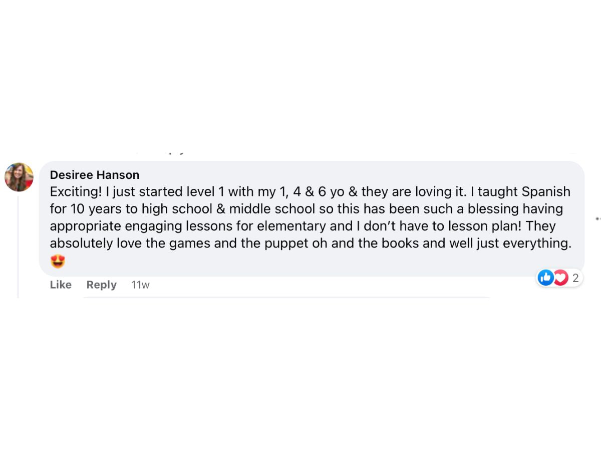
Task: Click the heart-eyes emoji in the comment
Action: point(58,261)
